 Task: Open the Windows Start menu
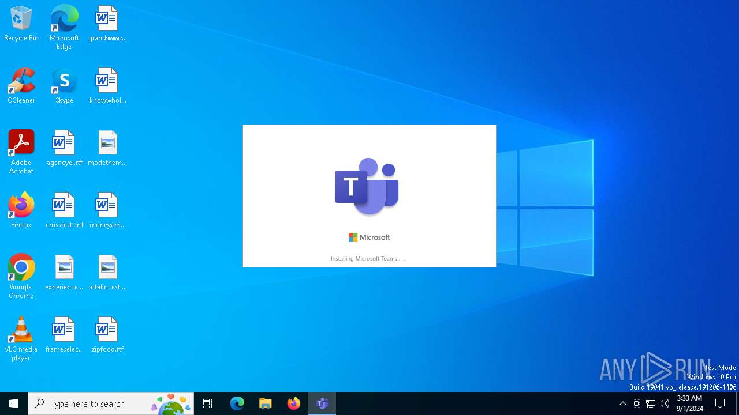click(x=14, y=403)
